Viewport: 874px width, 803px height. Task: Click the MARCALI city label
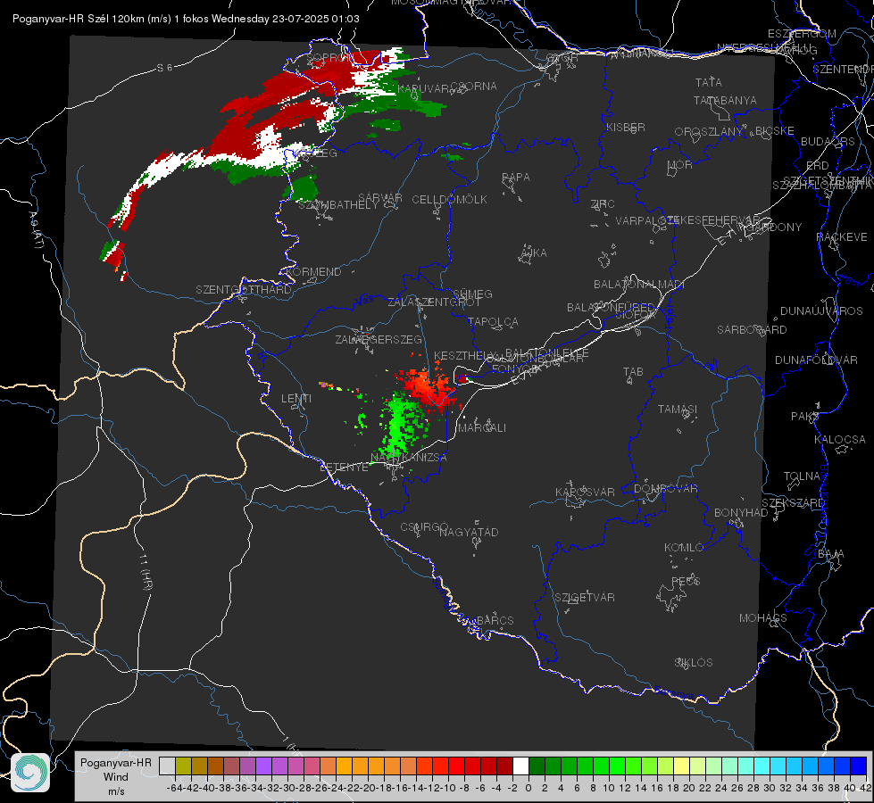tap(481, 428)
